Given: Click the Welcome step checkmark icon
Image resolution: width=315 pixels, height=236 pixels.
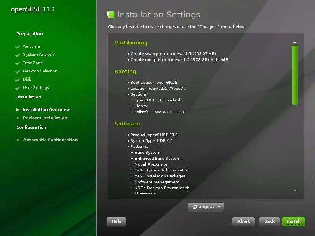Looking at the screenshot, I should click(17, 47).
